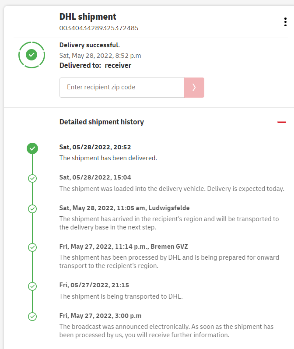Screen dimensions: 294x349
Task: Click the Delivered to receiver label
Action: coord(95,66)
